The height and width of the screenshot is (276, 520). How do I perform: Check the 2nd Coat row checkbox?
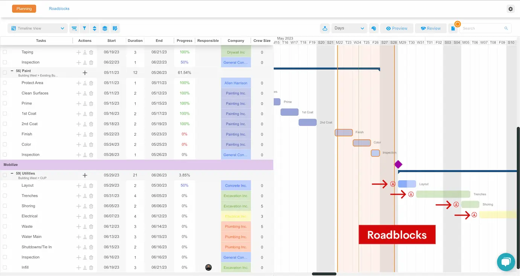pos(5,124)
